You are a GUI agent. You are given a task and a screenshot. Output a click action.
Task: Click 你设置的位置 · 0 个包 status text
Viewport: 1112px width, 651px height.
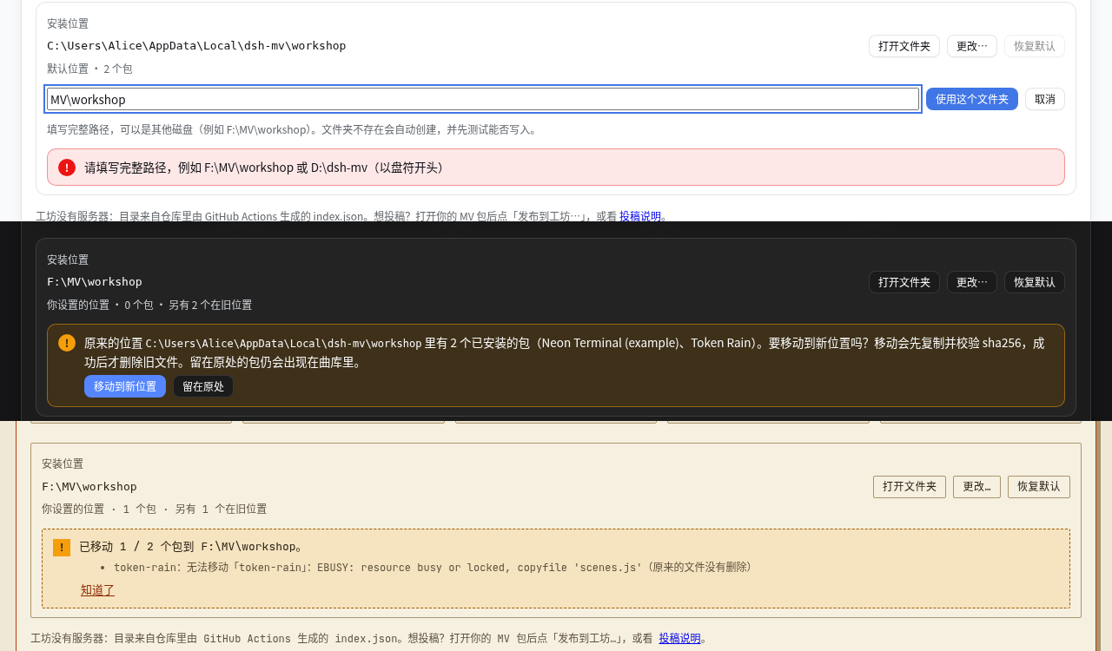click(149, 305)
